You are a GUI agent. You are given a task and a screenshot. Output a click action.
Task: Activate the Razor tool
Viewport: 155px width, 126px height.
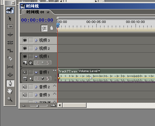[10, 58]
